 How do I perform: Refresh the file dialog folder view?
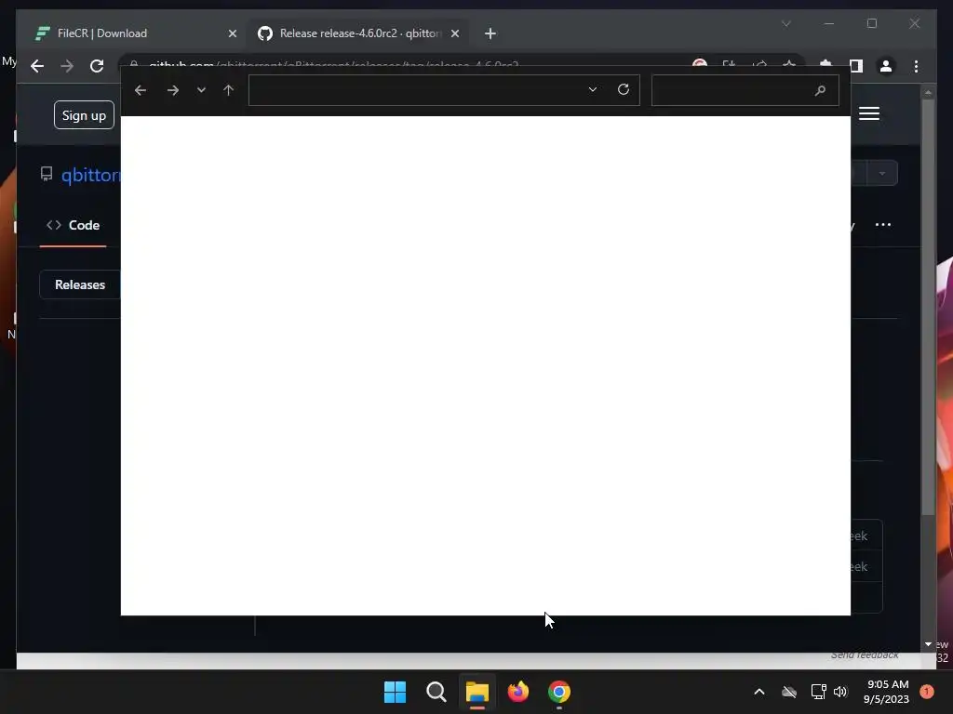point(624,89)
